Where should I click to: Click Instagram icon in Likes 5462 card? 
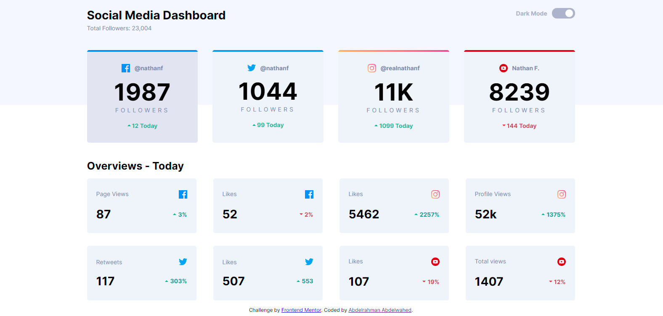pyautogui.click(x=435, y=194)
